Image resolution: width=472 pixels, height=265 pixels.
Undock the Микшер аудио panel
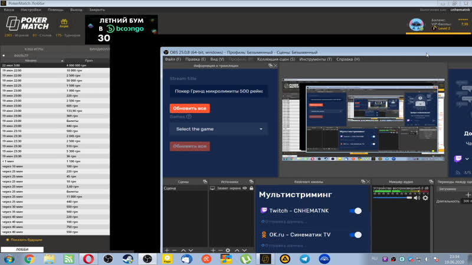(x=431, y=181)
